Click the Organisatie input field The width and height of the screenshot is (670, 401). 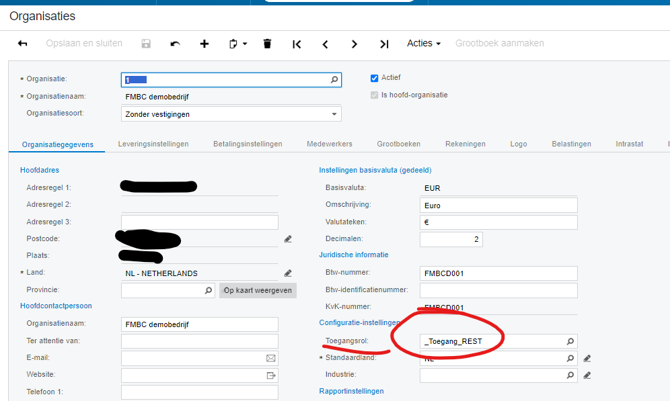click(x=231, y=80)
